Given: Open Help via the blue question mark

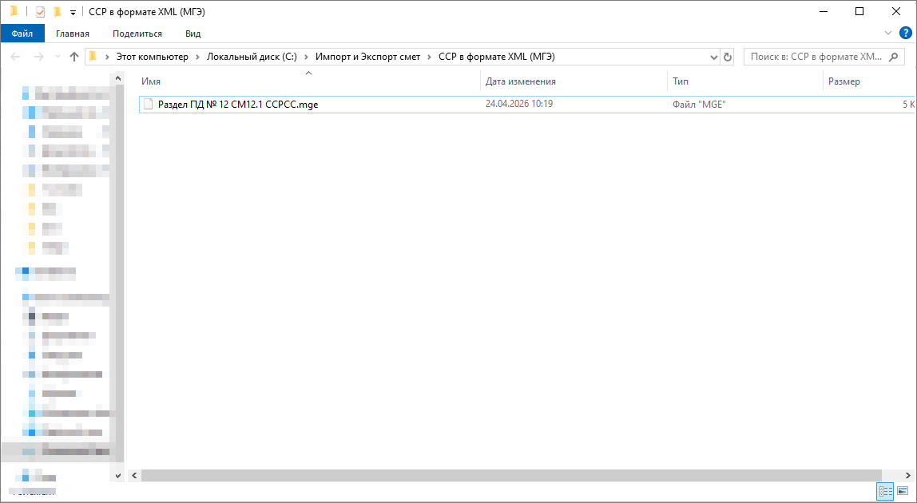Looking at the screenshot, I should pos(905,34).
